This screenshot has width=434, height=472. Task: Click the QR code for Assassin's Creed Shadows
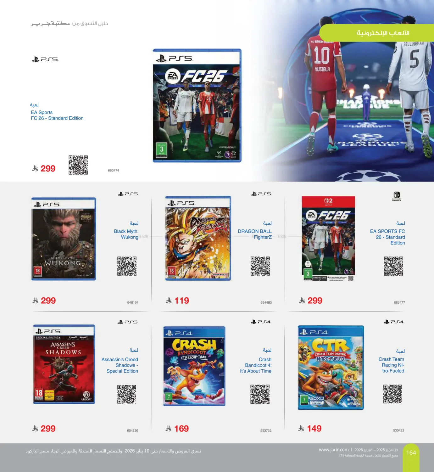pyautogui.click(x=127, y=394)
